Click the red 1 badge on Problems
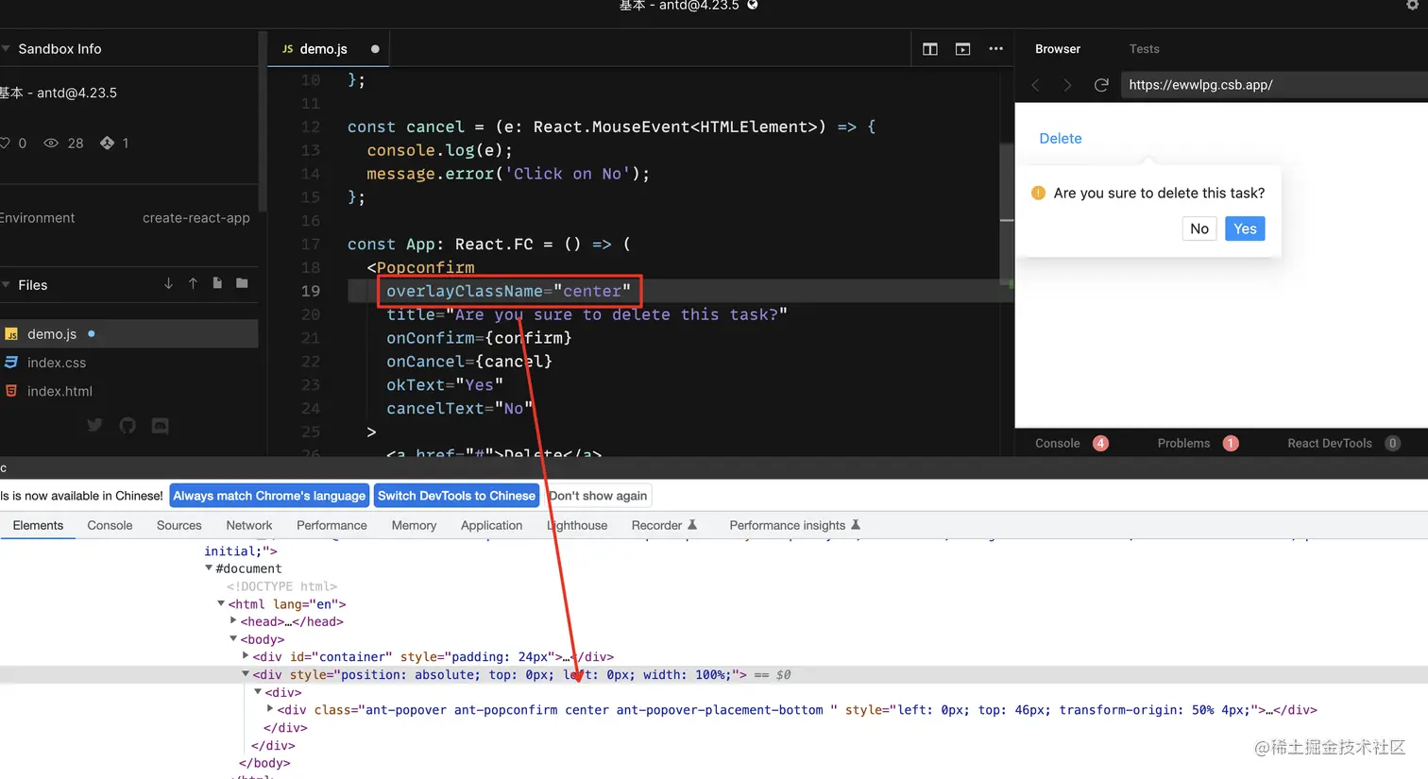Image resolution: width=1428 pixels, height=779 pixels. [1231, 443]
